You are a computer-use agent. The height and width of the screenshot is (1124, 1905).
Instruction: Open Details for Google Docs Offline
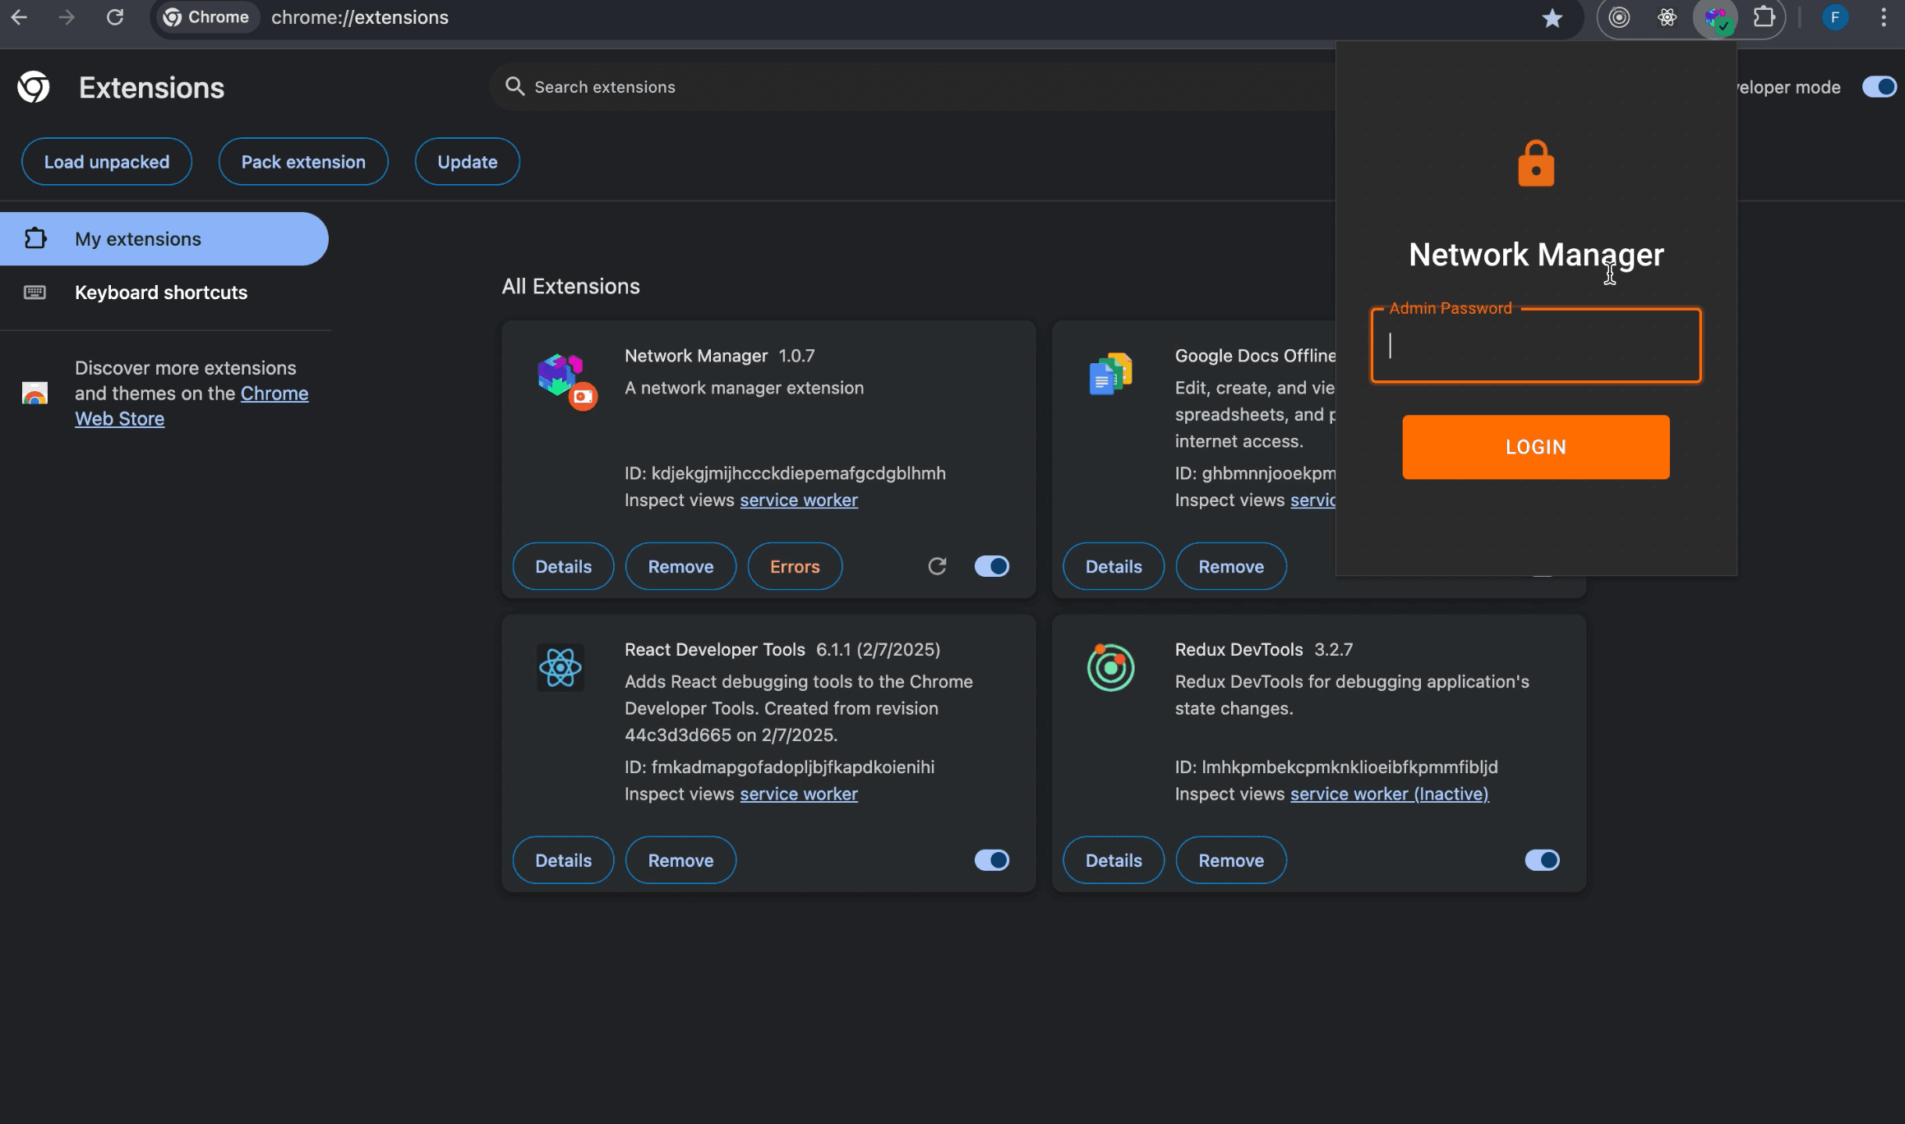pos(1114,566)
